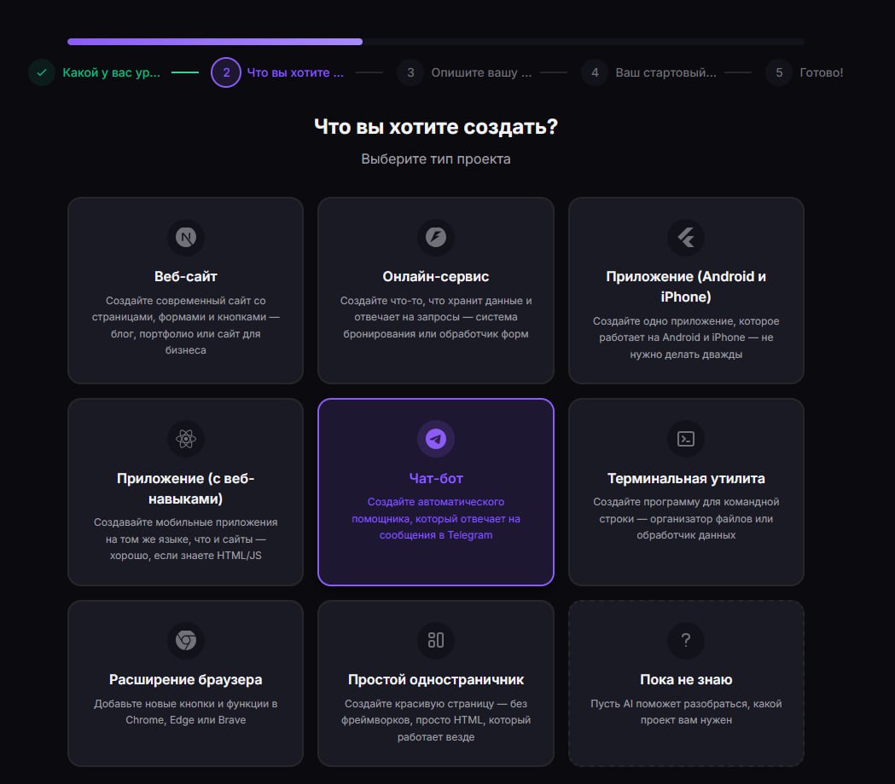The width and height of the screenshot is (895, 784).
Task: Click the purple progress bar at top
Action: click(x=215, y=41)
